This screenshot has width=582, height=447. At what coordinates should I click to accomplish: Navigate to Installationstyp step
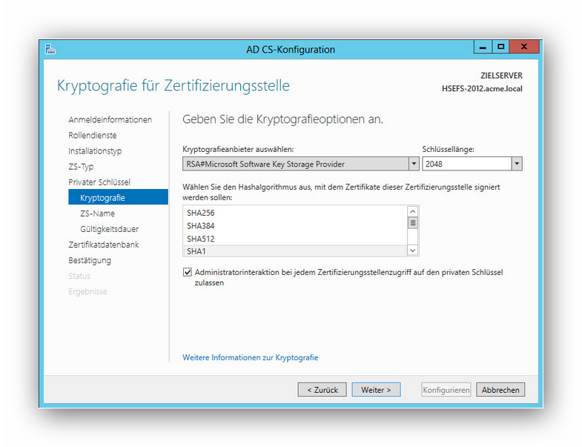coord(95,150)
